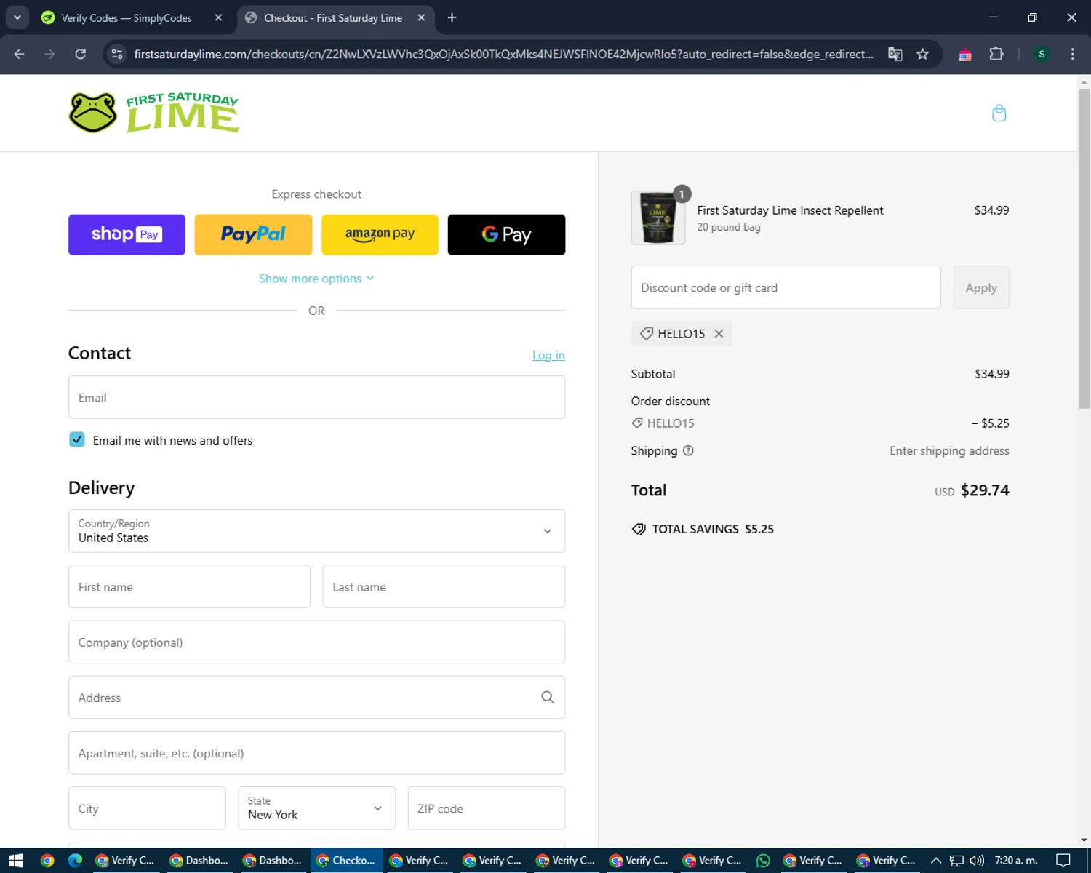Open the tab search dropdown arrow
This screenshot has height=873, width=1091.
coord(17,17)
